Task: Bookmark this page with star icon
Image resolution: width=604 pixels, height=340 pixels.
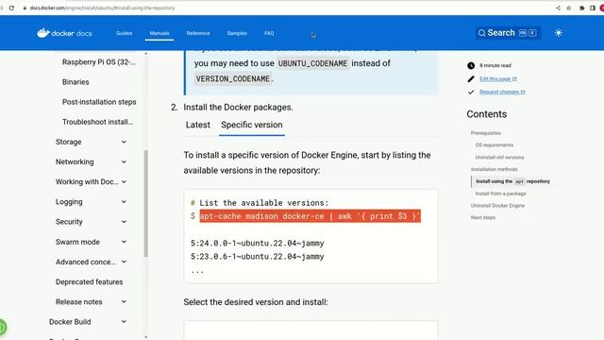Action: (569, 8)
